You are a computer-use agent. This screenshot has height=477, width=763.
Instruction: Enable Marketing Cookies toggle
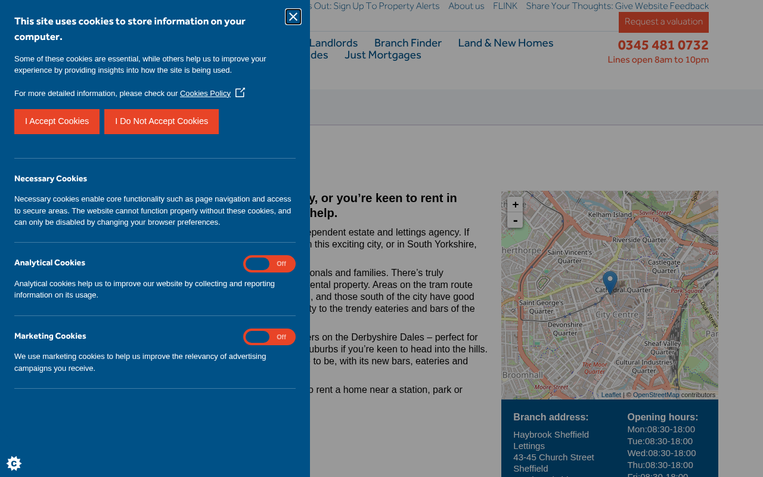269,337
